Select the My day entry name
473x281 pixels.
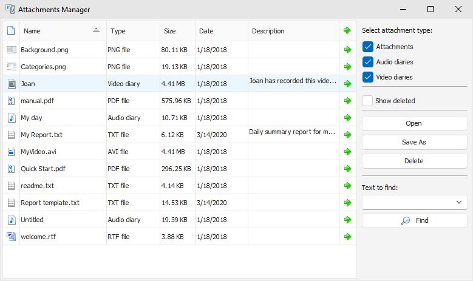point(32,118)
